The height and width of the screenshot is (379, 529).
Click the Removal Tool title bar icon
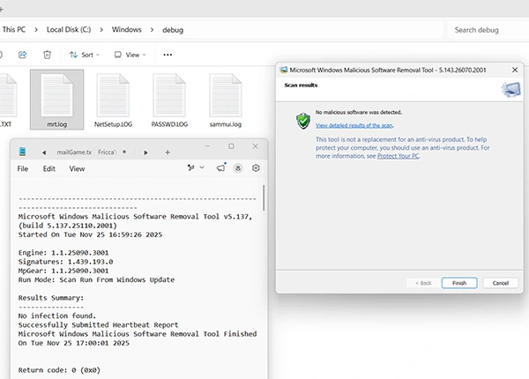[284, 71]
